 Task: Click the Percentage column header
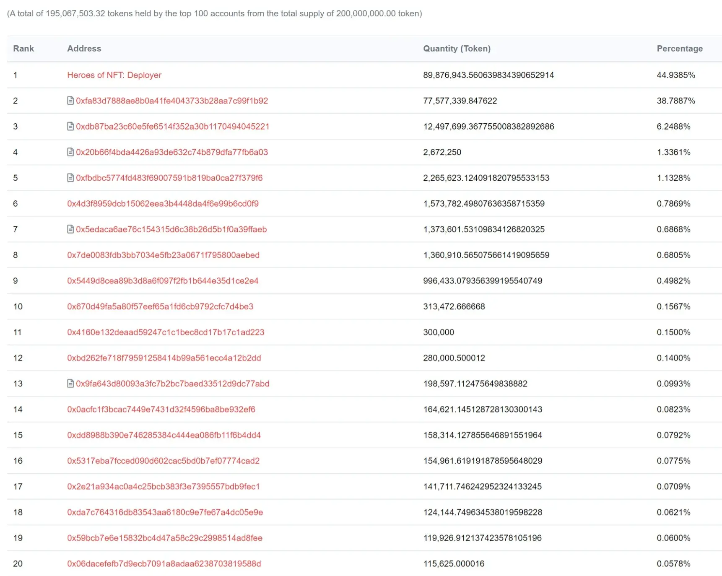pyautogui.click(x=680, y=49)
